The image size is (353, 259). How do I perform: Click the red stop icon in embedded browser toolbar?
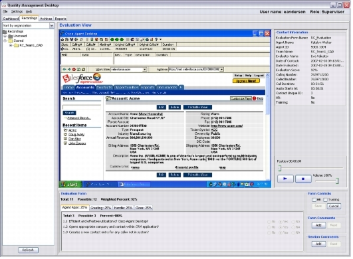tap(74, 70)
